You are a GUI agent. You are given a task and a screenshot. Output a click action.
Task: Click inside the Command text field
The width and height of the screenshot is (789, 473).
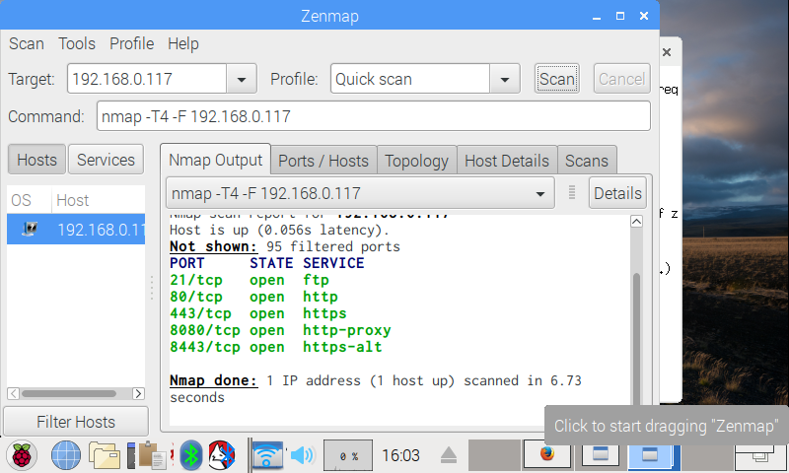click(x=373, y=116)
